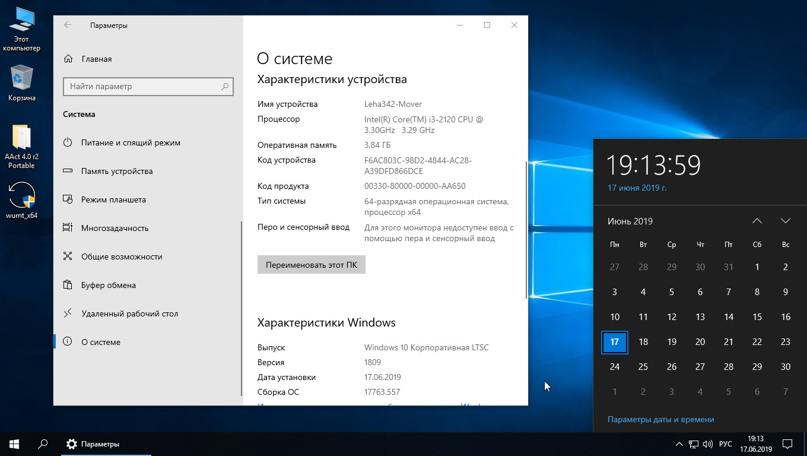
Task: Open the volume speaker tray icon
Action: pos(708,444)
